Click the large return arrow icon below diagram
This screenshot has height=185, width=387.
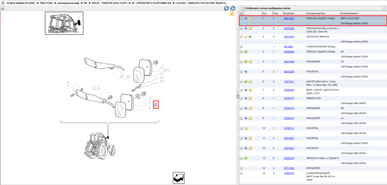[179, 178]
